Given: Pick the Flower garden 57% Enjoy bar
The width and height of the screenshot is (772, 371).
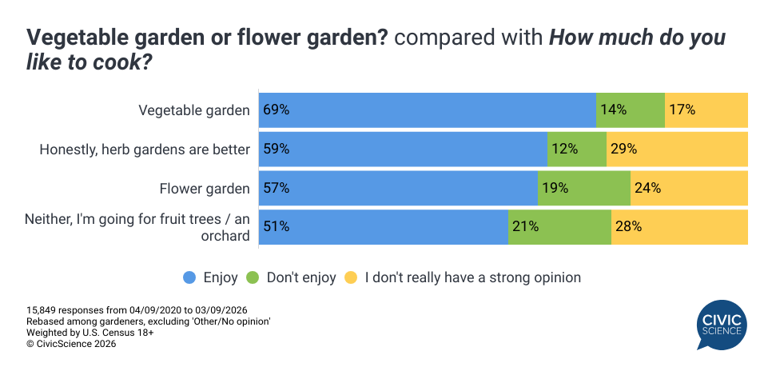Looking at the screenshot, I should (x=398, y=189).
